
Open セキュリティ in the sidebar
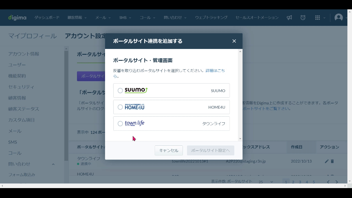[21, 87]
